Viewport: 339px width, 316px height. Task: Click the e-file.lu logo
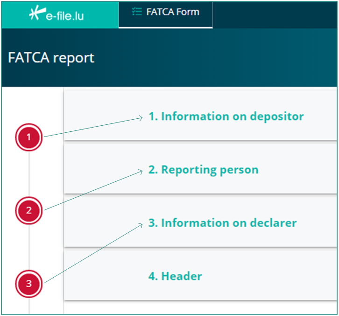(56, 14)
